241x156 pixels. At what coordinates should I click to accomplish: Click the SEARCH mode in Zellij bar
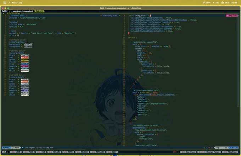(x=82, y=152)
